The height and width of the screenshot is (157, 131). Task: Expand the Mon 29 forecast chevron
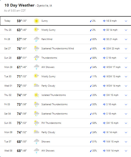tap(126, 67)
